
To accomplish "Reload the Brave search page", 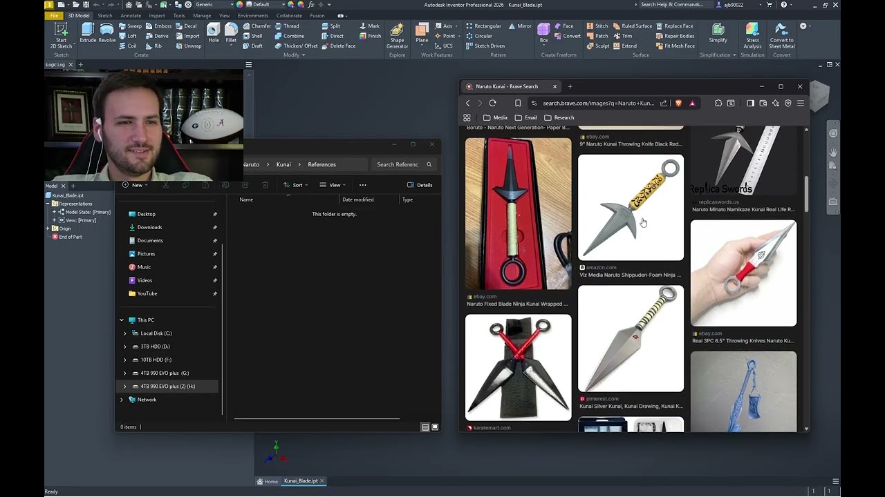I will click(x=492, y=104).
